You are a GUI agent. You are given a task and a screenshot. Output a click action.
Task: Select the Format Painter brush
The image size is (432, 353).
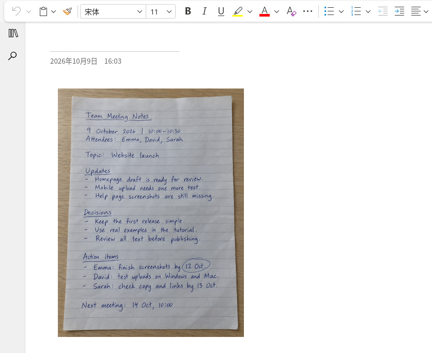click(68, 11)
